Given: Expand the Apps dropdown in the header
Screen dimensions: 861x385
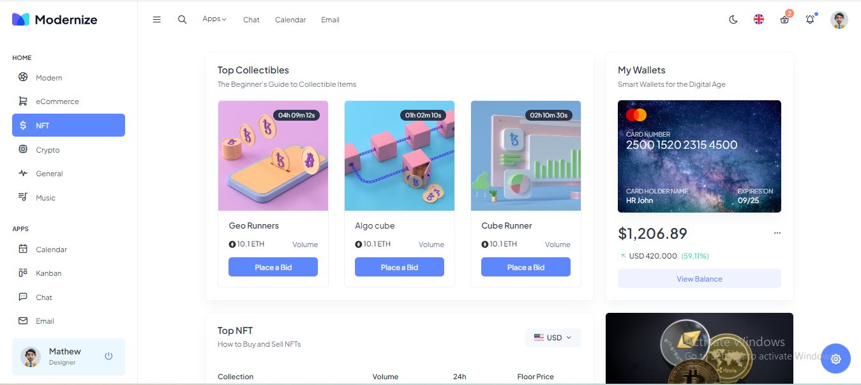Looking at the screenshot, I should pos(214,19).
